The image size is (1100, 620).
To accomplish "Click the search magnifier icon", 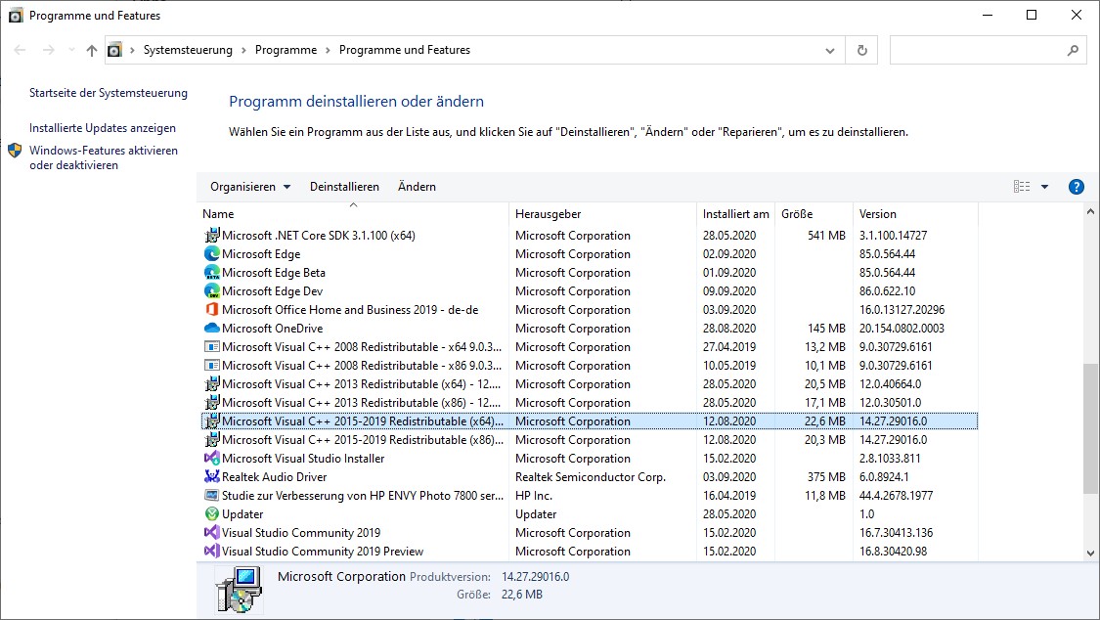I will 1073,51.
